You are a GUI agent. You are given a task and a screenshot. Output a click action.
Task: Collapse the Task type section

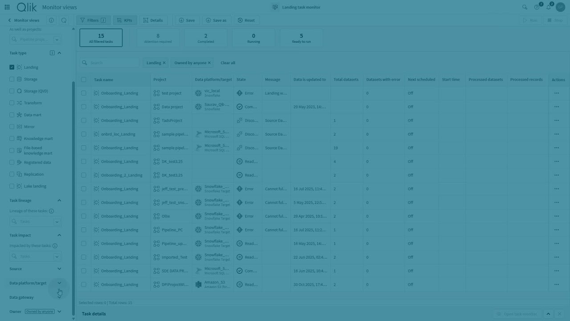pos(59,53)
